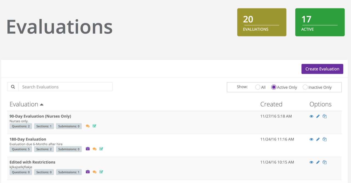Focus the Search Evaluations field
The image size is (351, 183).
[x=65, y=87]
